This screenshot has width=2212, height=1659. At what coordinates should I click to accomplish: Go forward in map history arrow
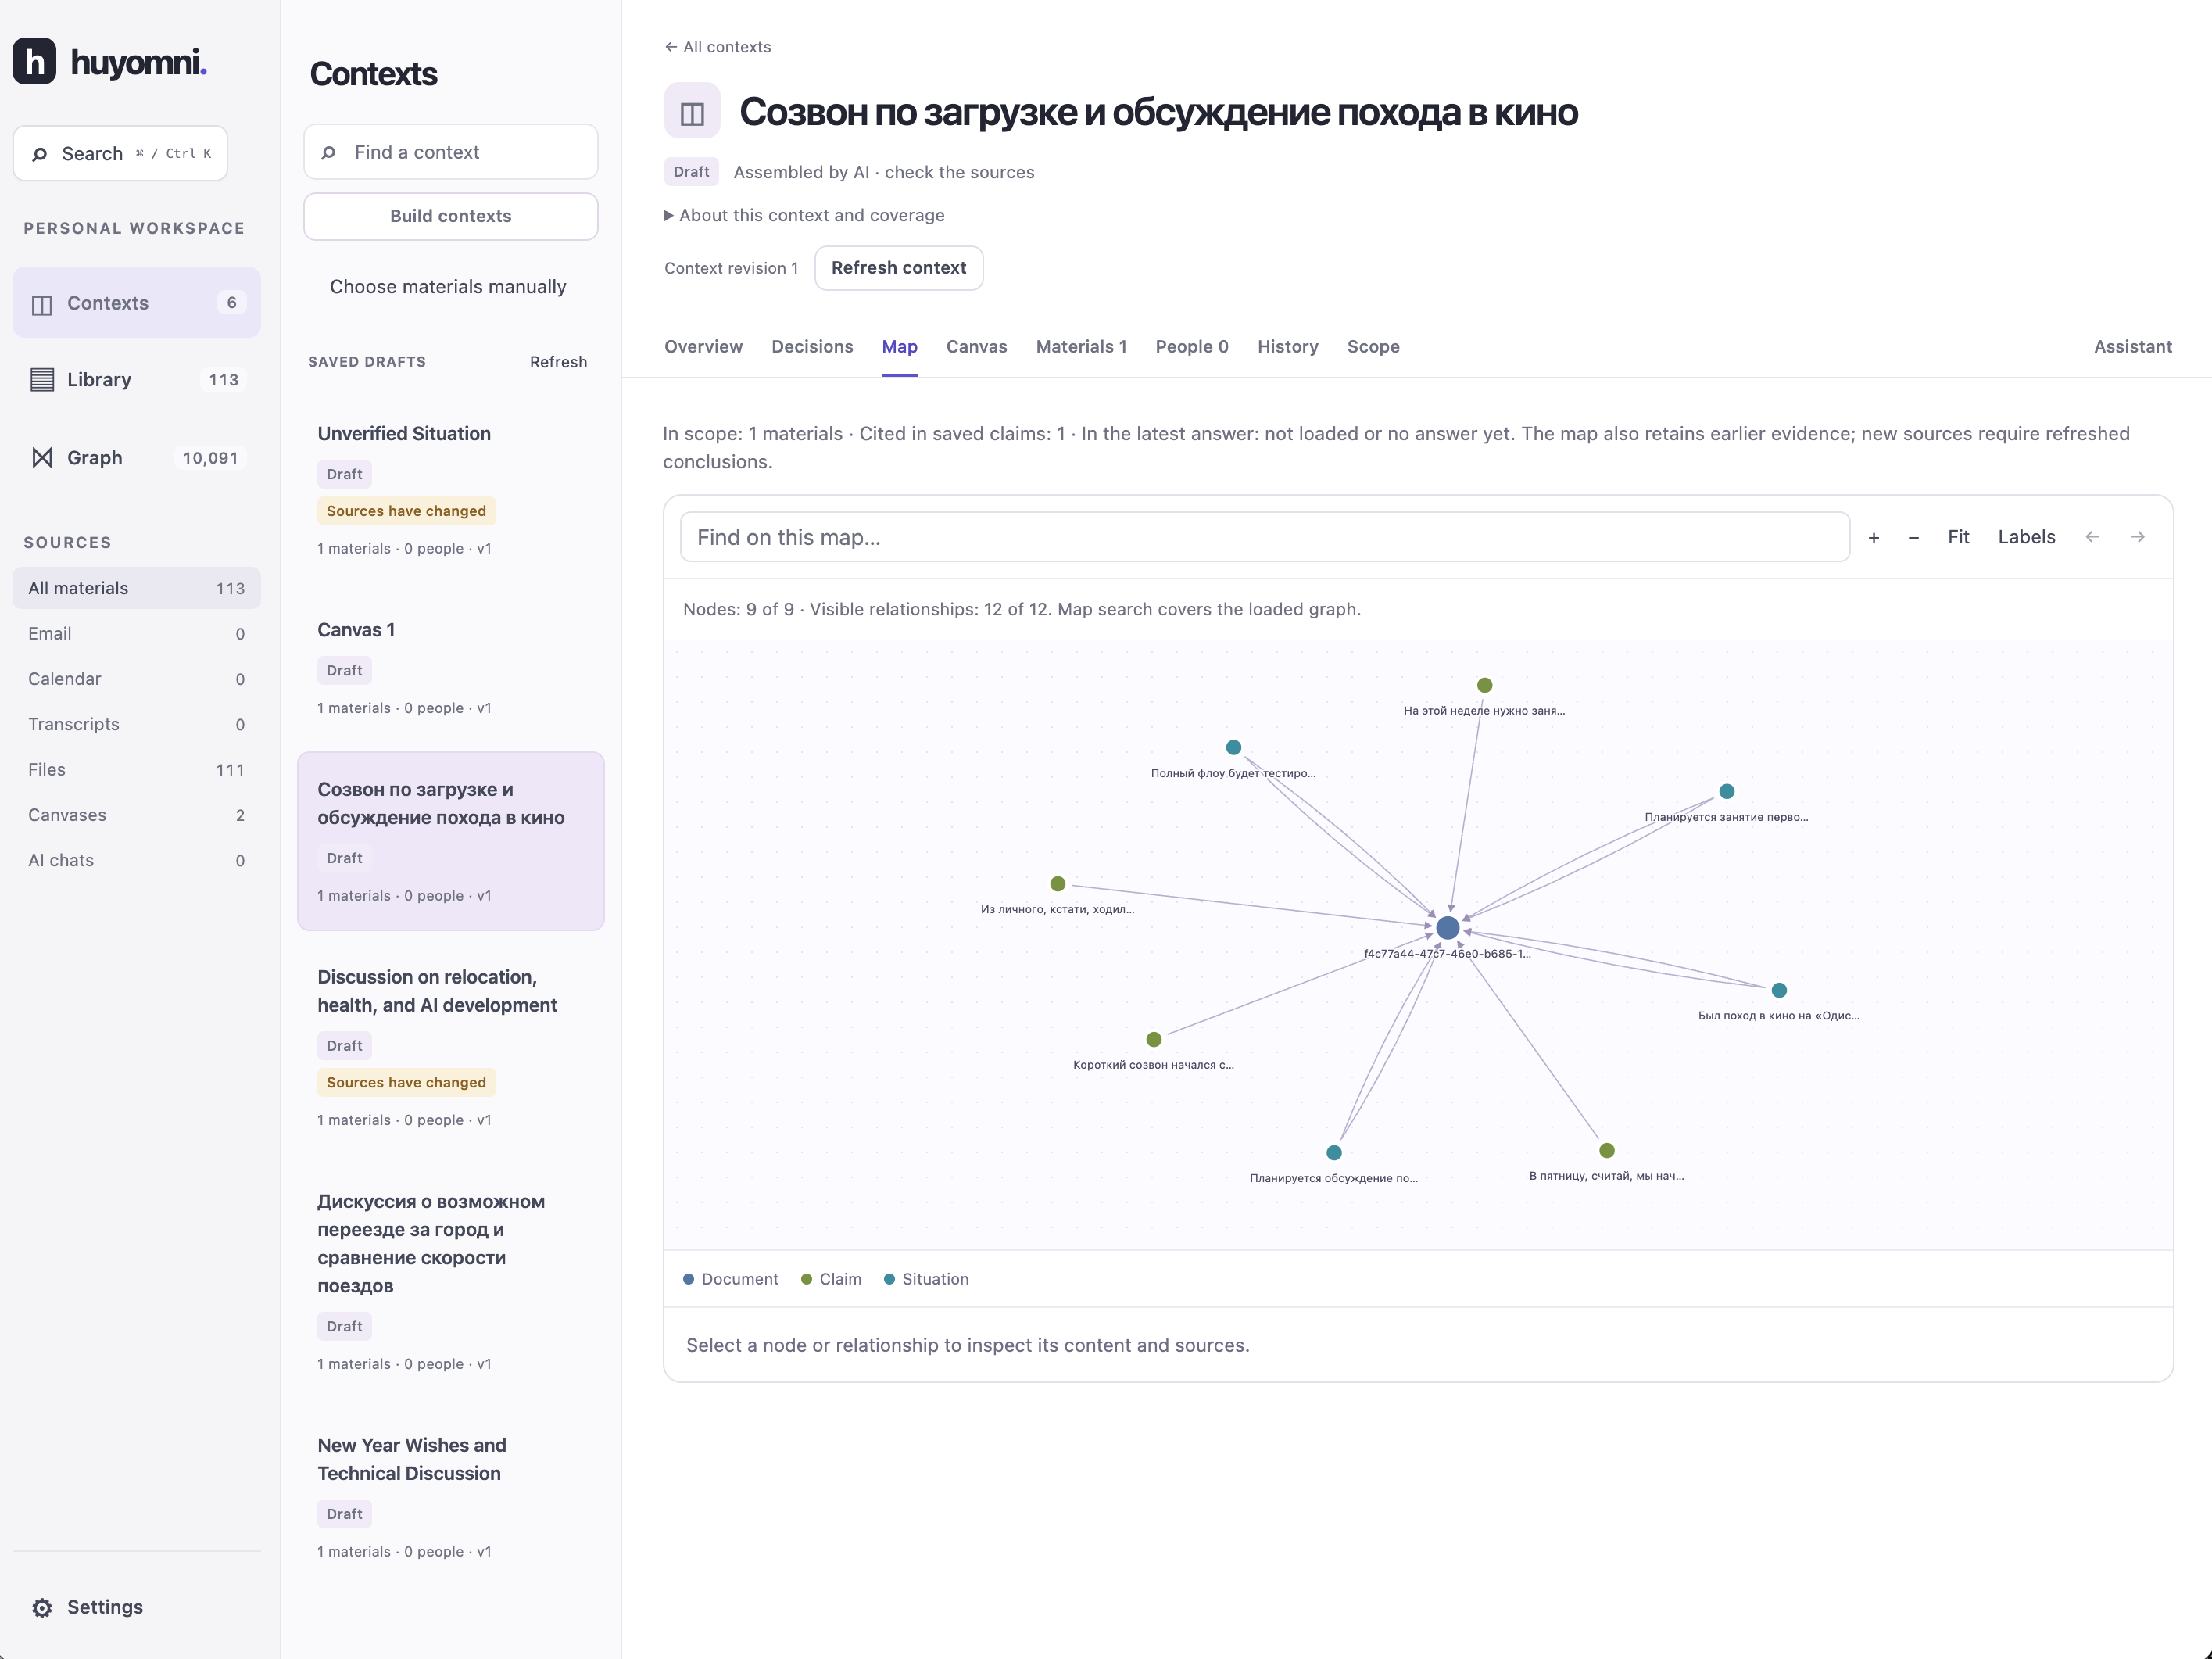click(x=2137, y=538)
